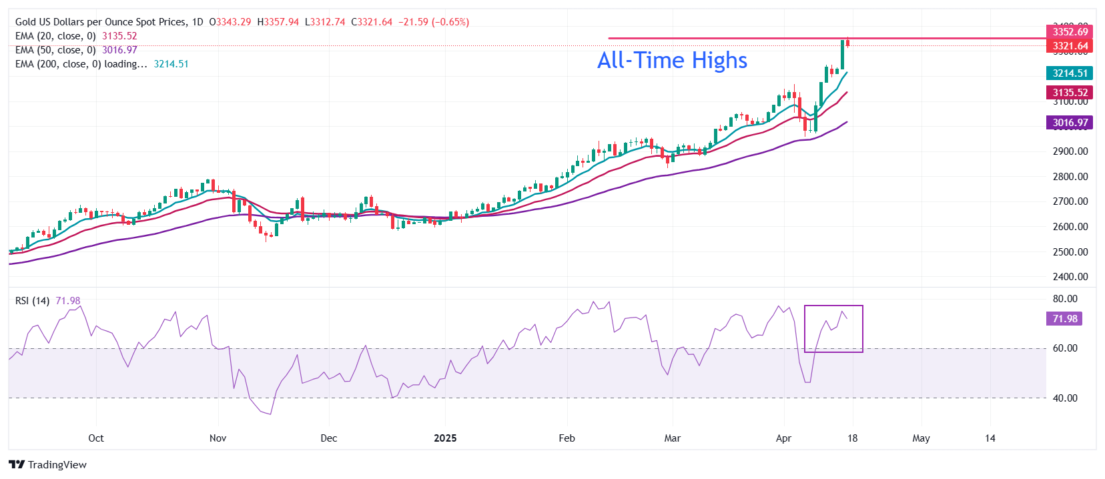Select the red 3135.52 EMA price tag
This screenshot has width=1105, height=479.
[x=1068, y=93]
